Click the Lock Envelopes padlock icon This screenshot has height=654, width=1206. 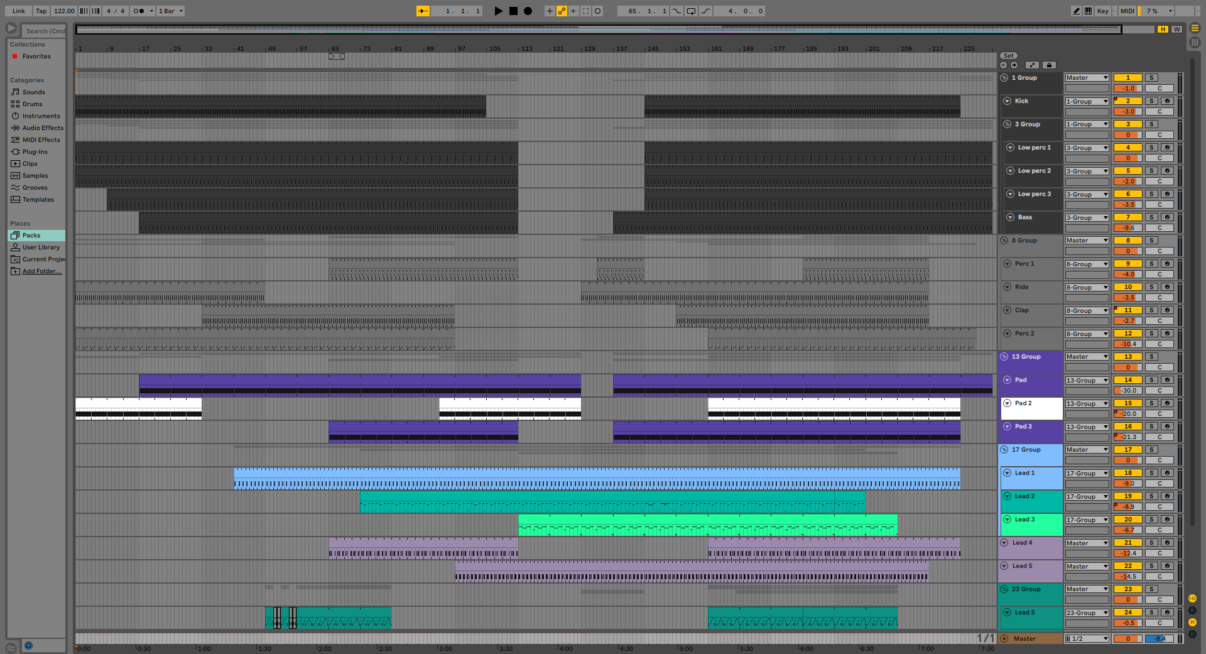pos(1049,65)
